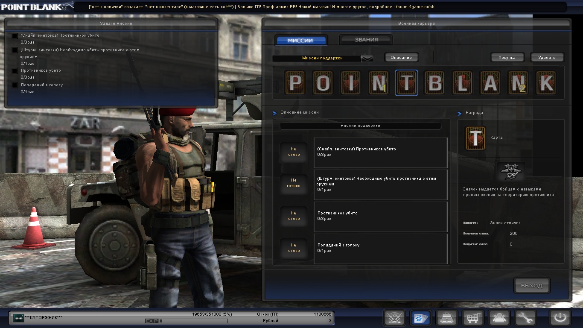The height and width of the screenshot is (328, 583).
Task: Click the 'Получение опыта' value 200
Action: [x=513, y=234]
